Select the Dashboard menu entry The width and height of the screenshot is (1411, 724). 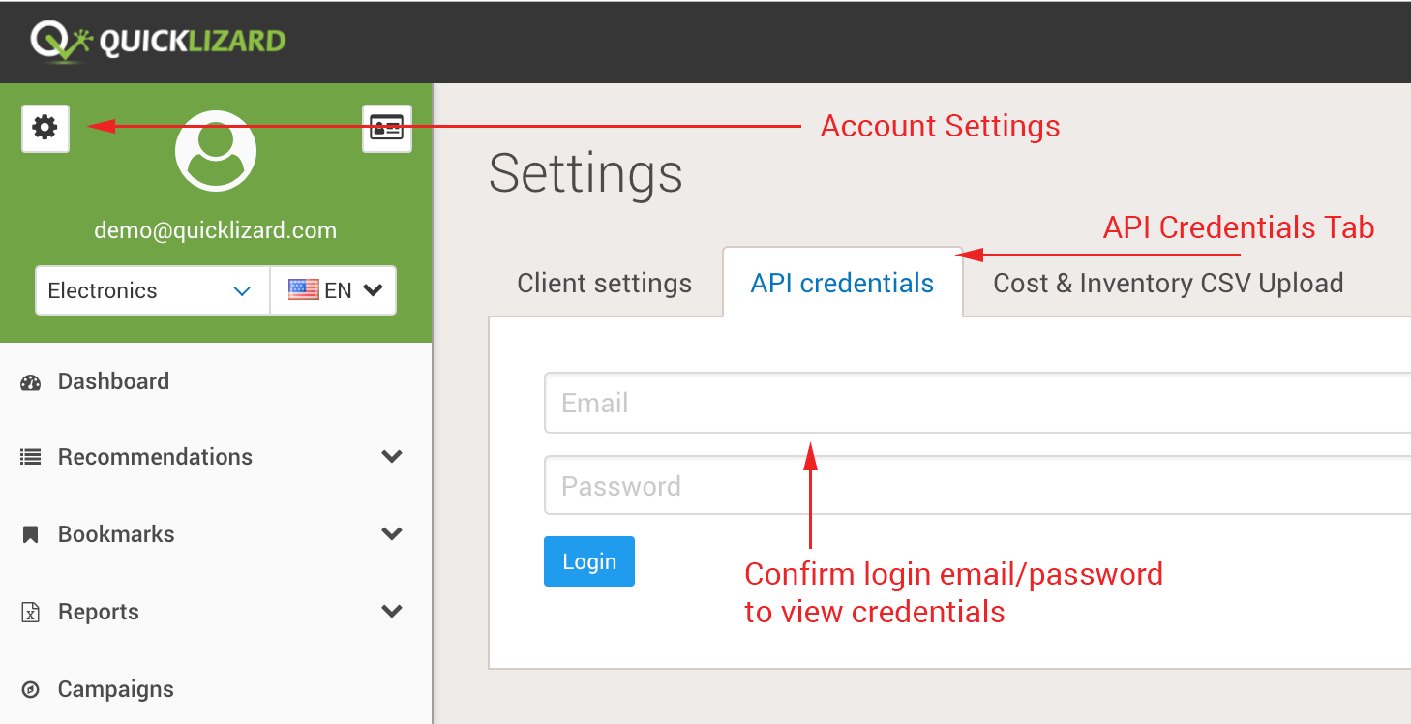click(113, 381)
